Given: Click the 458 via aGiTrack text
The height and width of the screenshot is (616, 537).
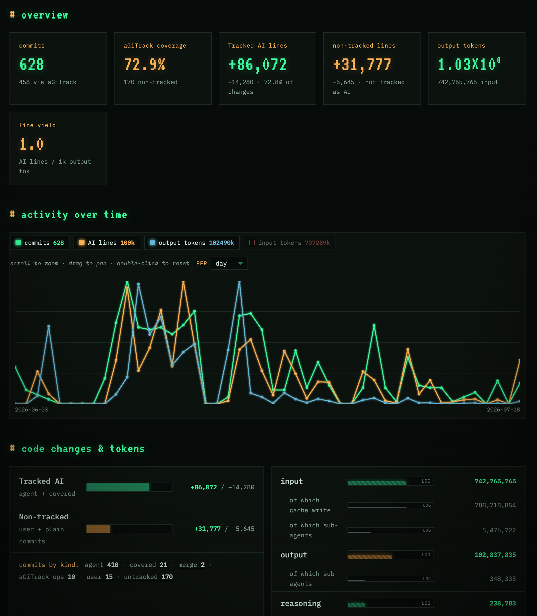Looking at the screenshot, I should click(48, 82).
